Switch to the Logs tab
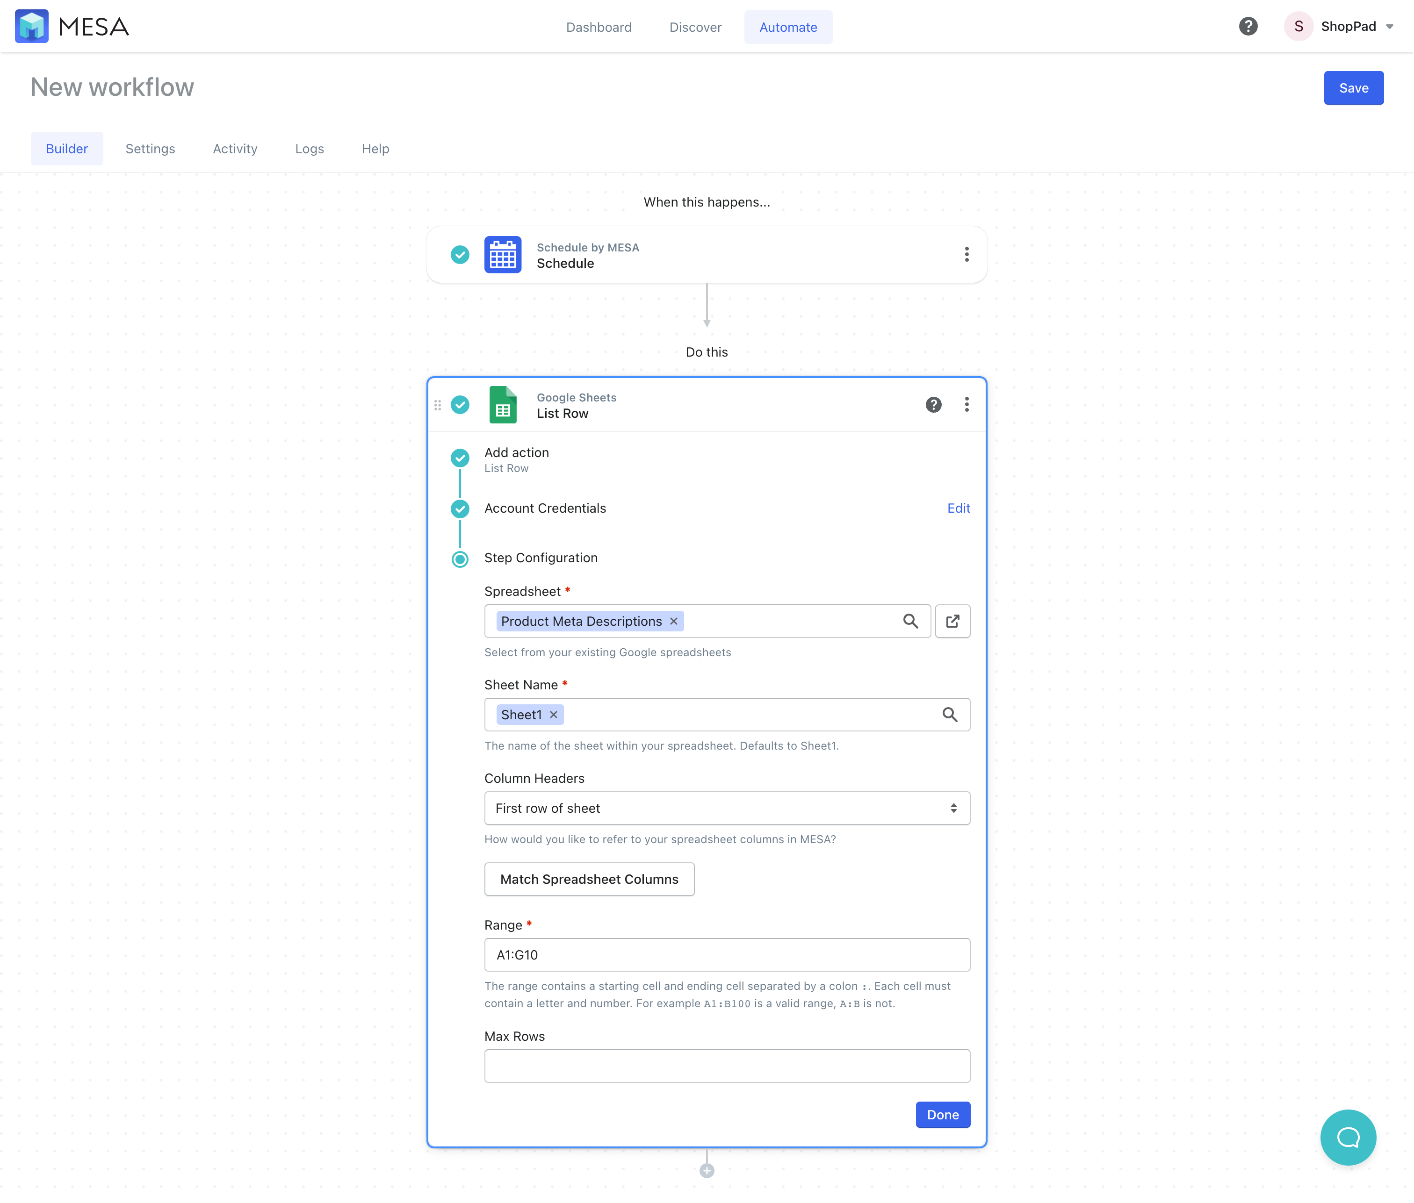The height and width of the screenshot is (1203, 1414). [309, 149]
